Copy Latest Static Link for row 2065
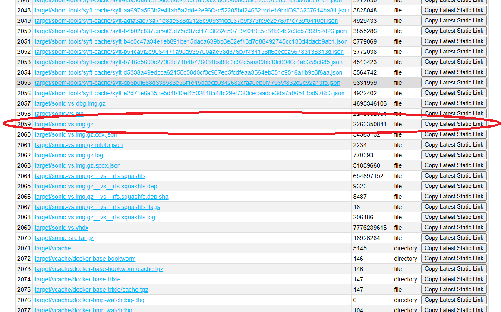Screen dimensions: 501x312 454,186
